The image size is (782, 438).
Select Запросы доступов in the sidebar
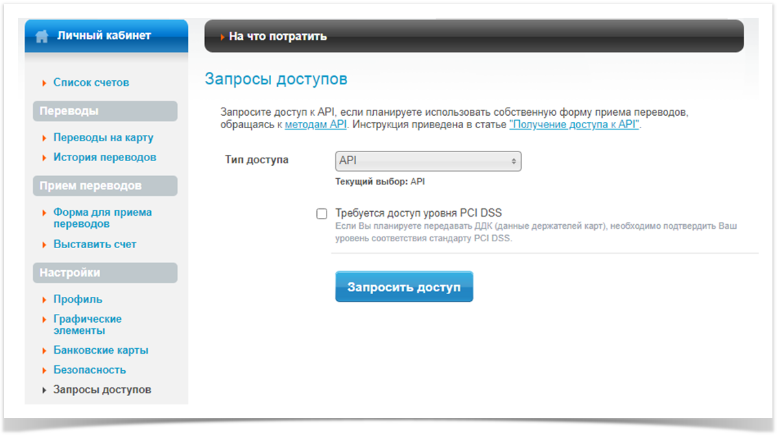[102, 389]
